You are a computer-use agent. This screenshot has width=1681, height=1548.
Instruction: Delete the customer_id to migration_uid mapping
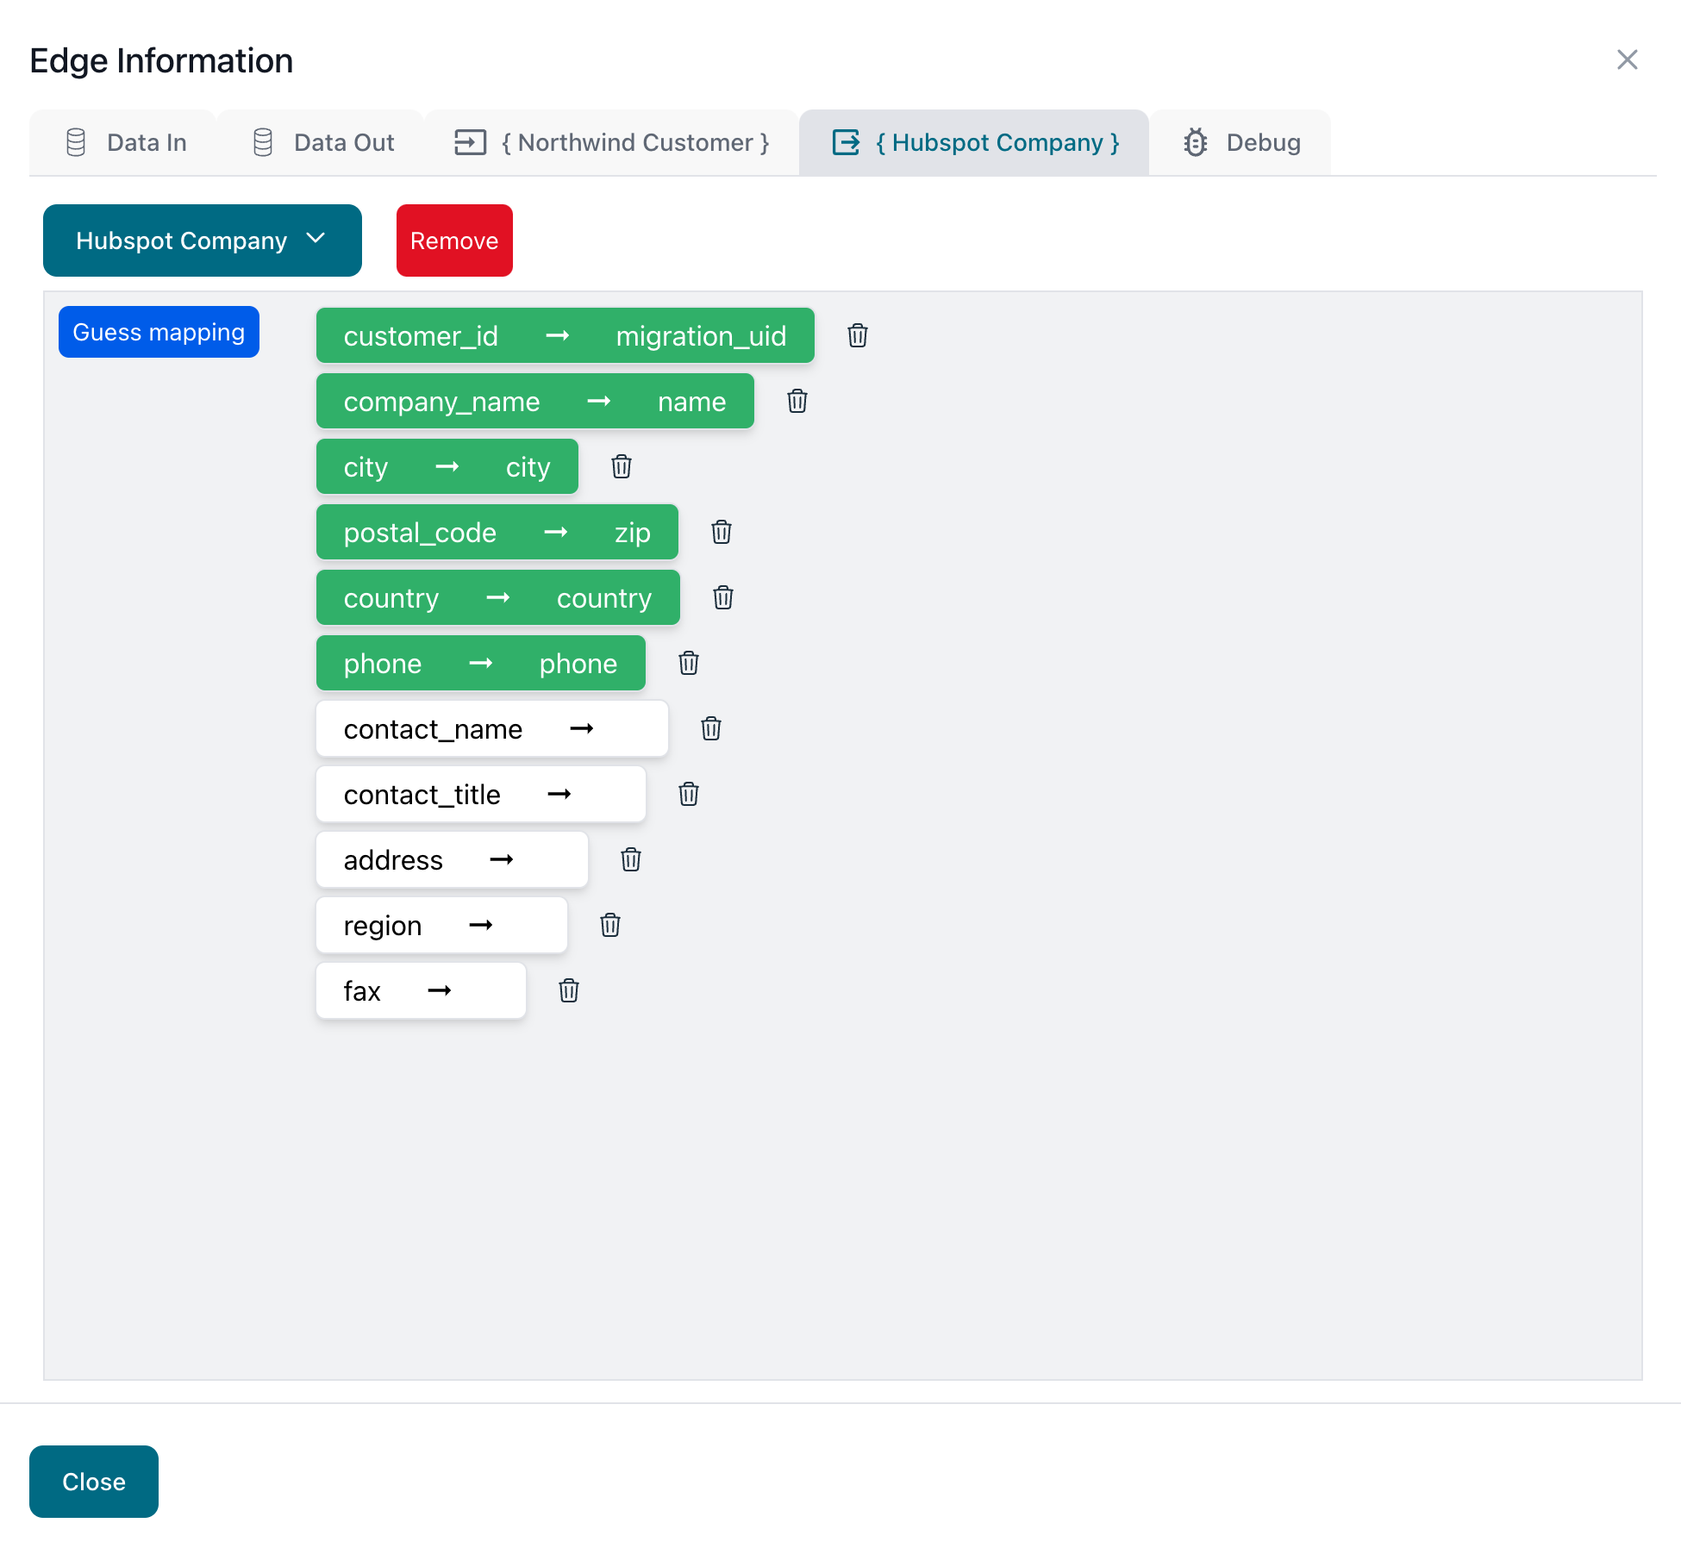(857, 335)
